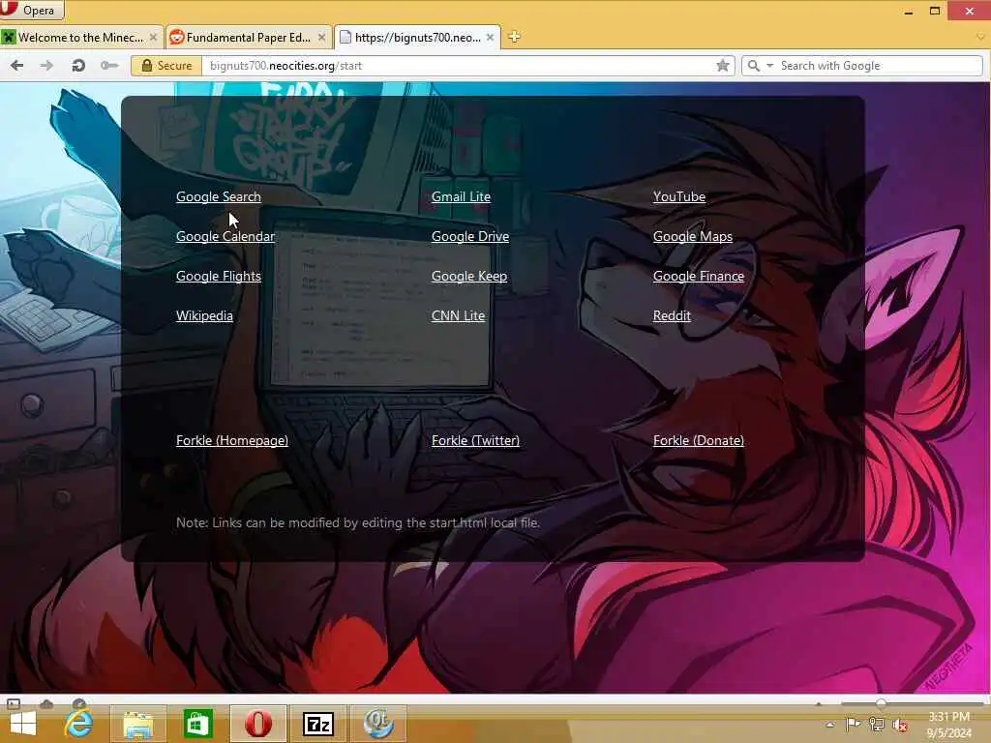Open the CNN Lite link

[x=458, y=315]
